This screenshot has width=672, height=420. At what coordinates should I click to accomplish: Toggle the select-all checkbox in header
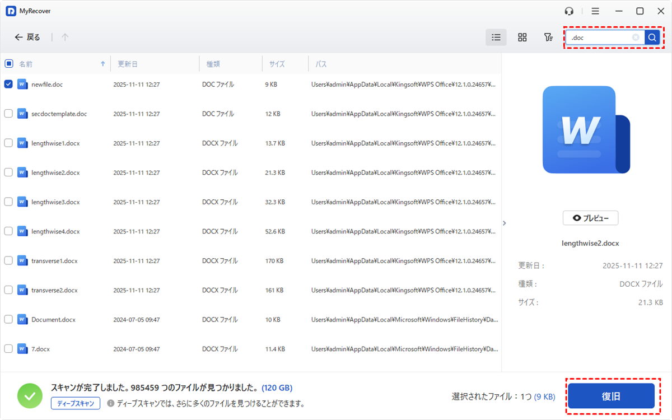tap(8, 64)
